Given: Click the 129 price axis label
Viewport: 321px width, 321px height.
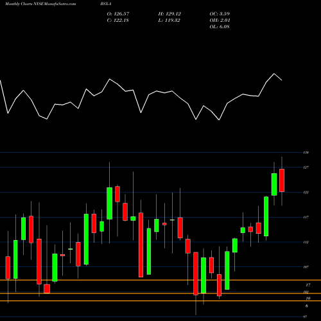Looking at the screenshot, I should (x=306, y=153).
